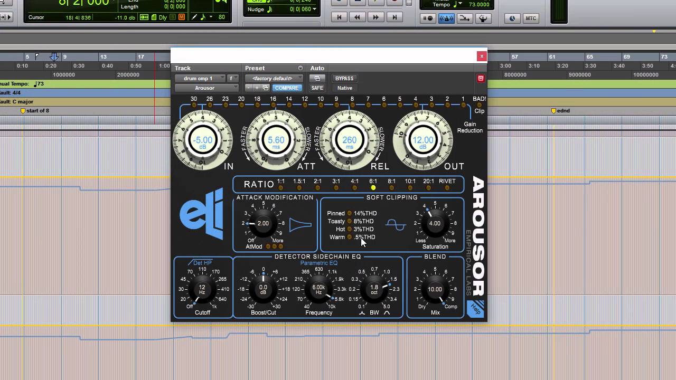
Task: Select the 1.5:1 ratio
Action: pos(299,184)
